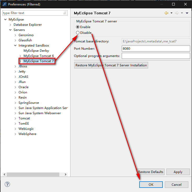Select MyEclipse Tomcat 7 tree item

pyautogui.click(x=39, y=61)
